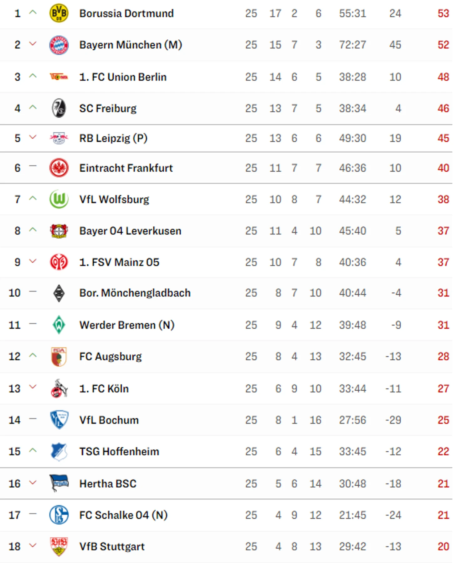Click the Bayer 04 Leverkusen crest
Image resolution: width=457 pixels, height=563 pixels.
point(59,231)
